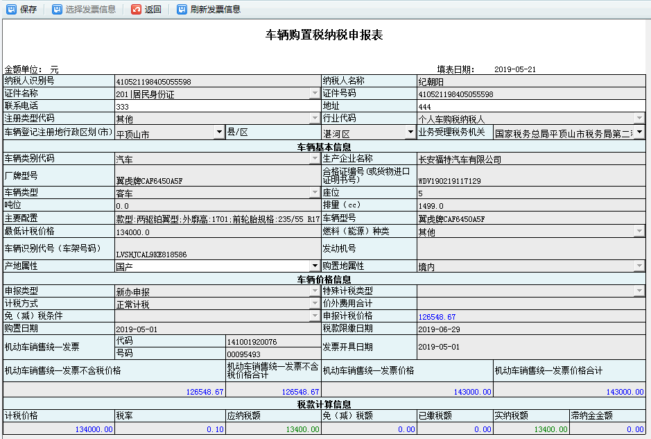Expand the 湛河区 district dropdown
The width and height of the screenshot is (651, 439).
pos(409,131)
